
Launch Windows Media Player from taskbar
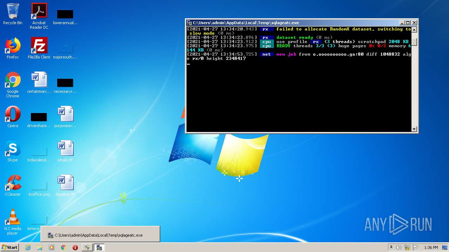[52, 247]
